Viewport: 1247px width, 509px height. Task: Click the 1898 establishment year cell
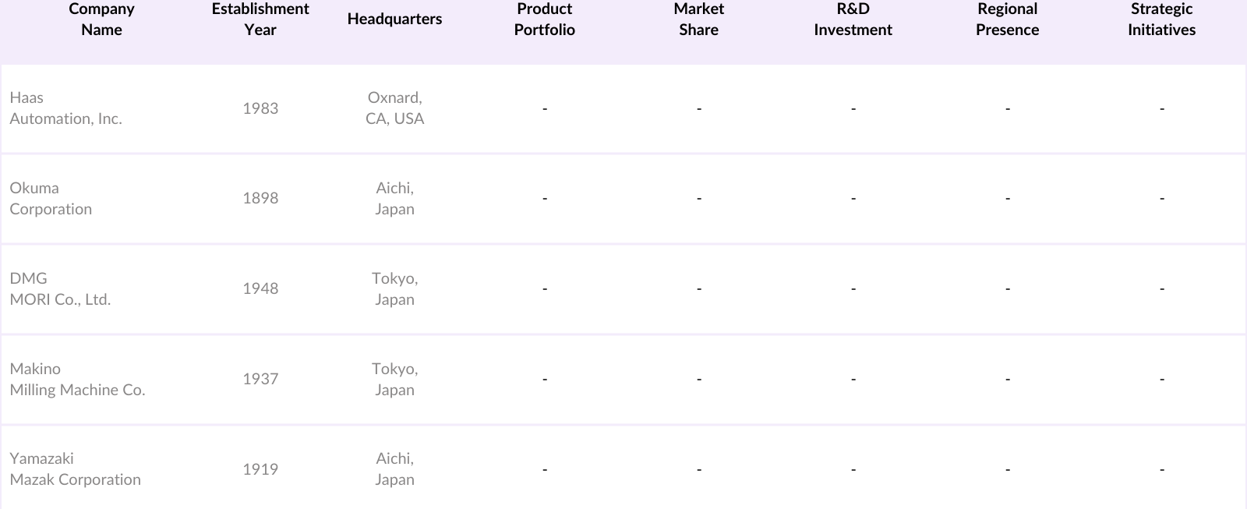(x=260, y=199)
